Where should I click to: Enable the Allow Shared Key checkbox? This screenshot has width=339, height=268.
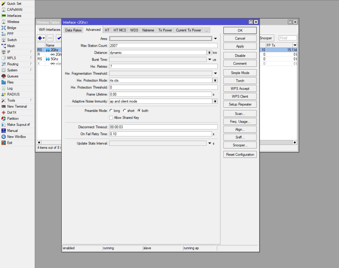click(111, 118)
